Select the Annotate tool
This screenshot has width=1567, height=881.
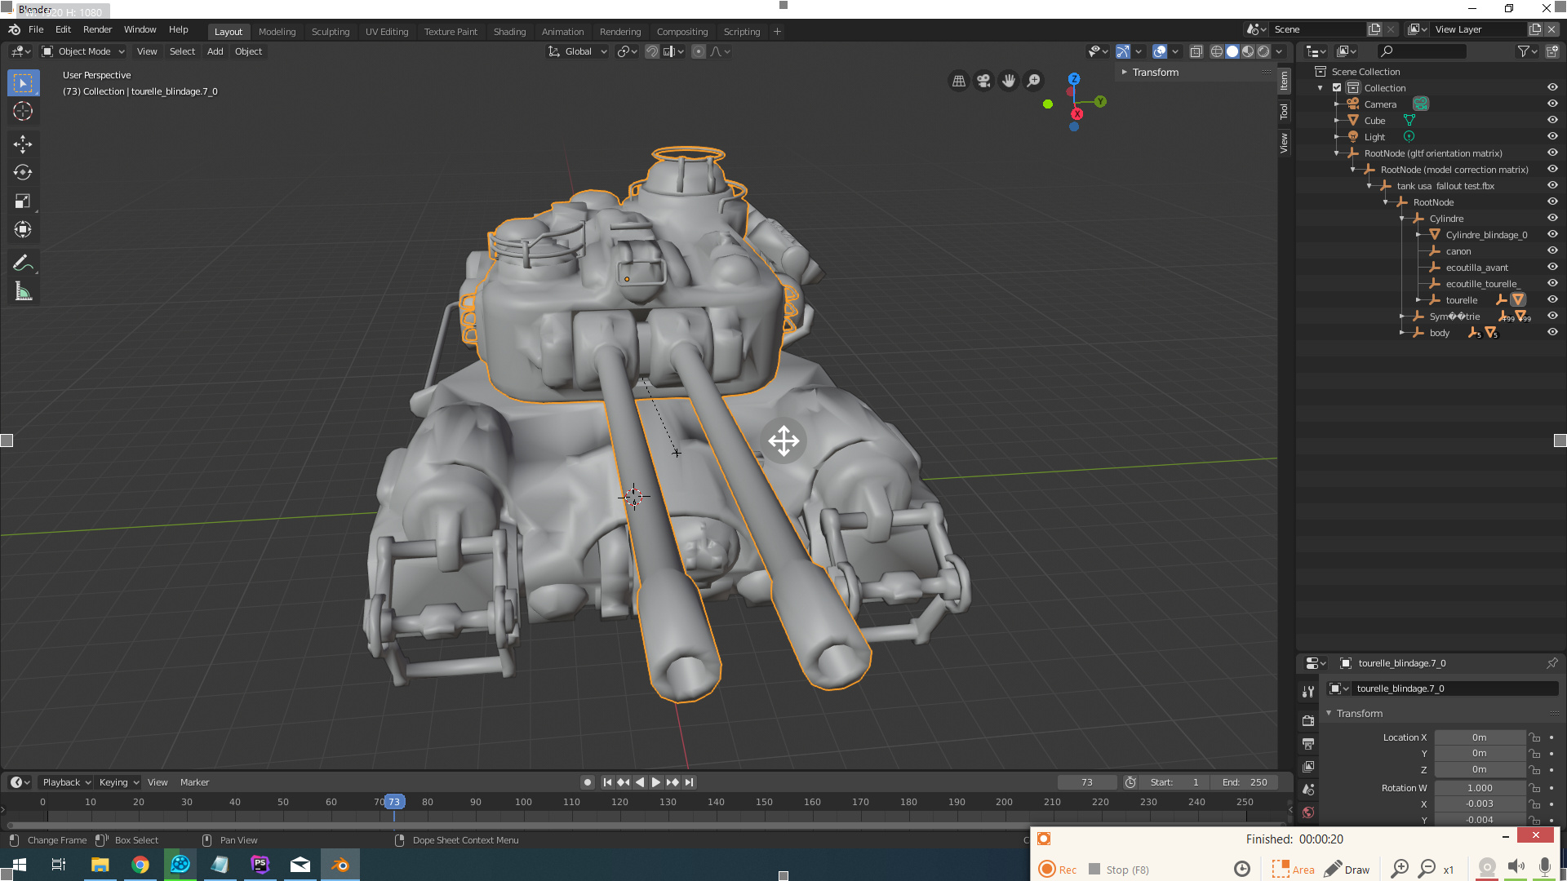(x=23, y=262)
